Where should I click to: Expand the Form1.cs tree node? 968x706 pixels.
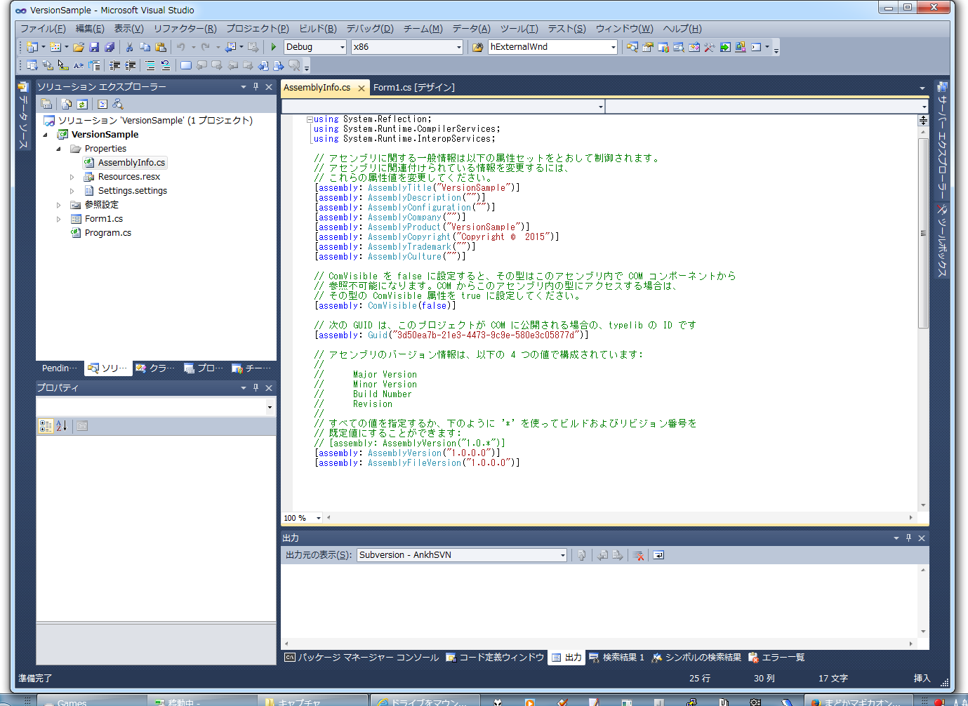pyautogui.click(x=58, y=219)
